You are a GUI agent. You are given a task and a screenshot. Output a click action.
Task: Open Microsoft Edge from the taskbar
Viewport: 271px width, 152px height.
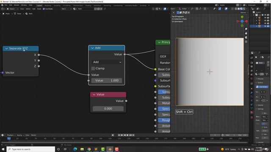pyautogui.click(x=75, y=149)
